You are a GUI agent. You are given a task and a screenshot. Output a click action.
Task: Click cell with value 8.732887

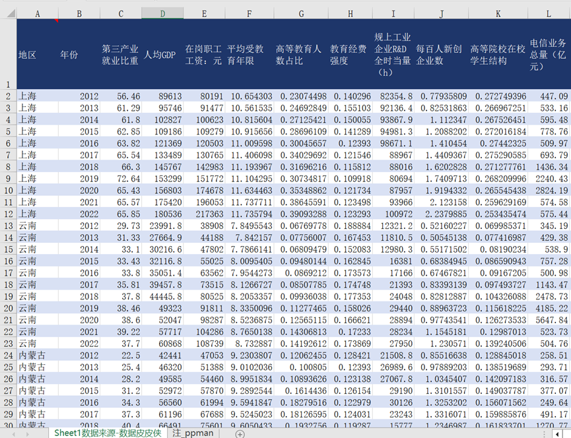click(249, 344)
